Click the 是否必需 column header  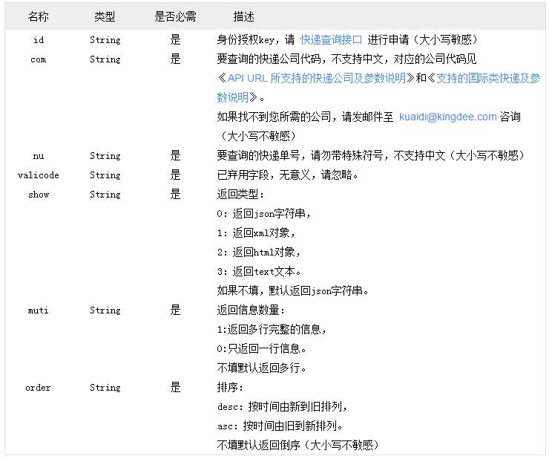[175, 16]
